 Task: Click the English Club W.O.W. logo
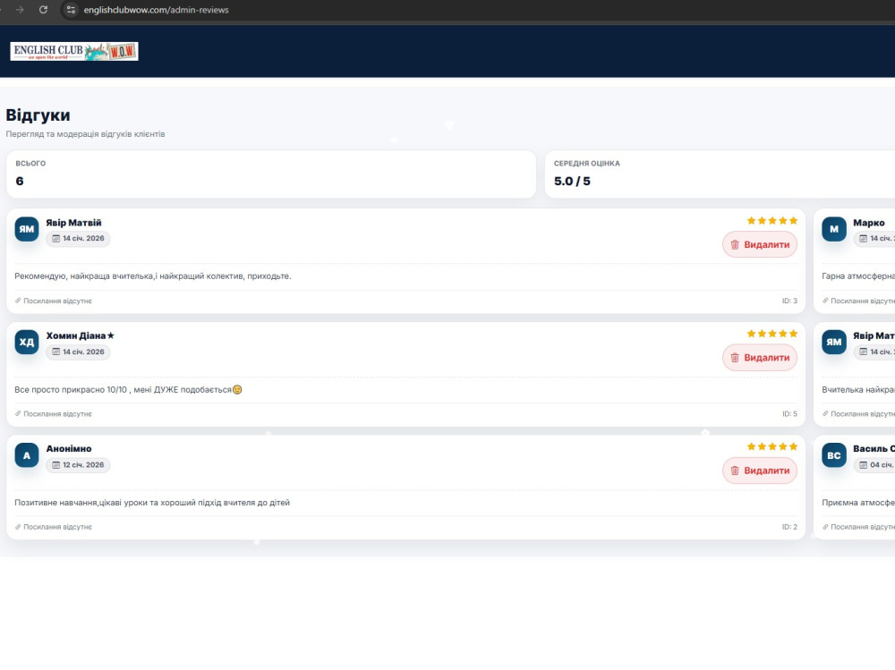74,51
